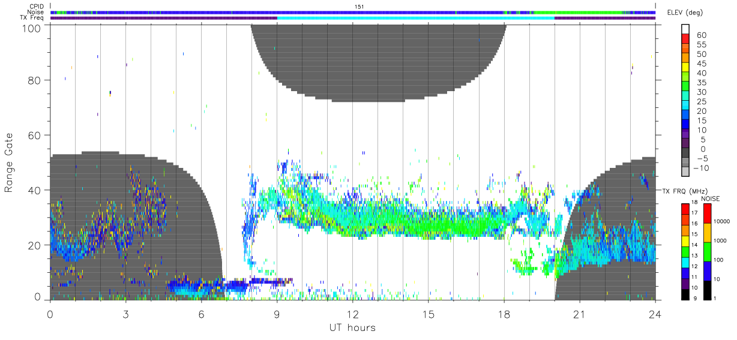The height and width of the screenshot is (340, 737).
Task: Click the '9' tick label on the UT hours axis
Action: click(x=277, y=314)
